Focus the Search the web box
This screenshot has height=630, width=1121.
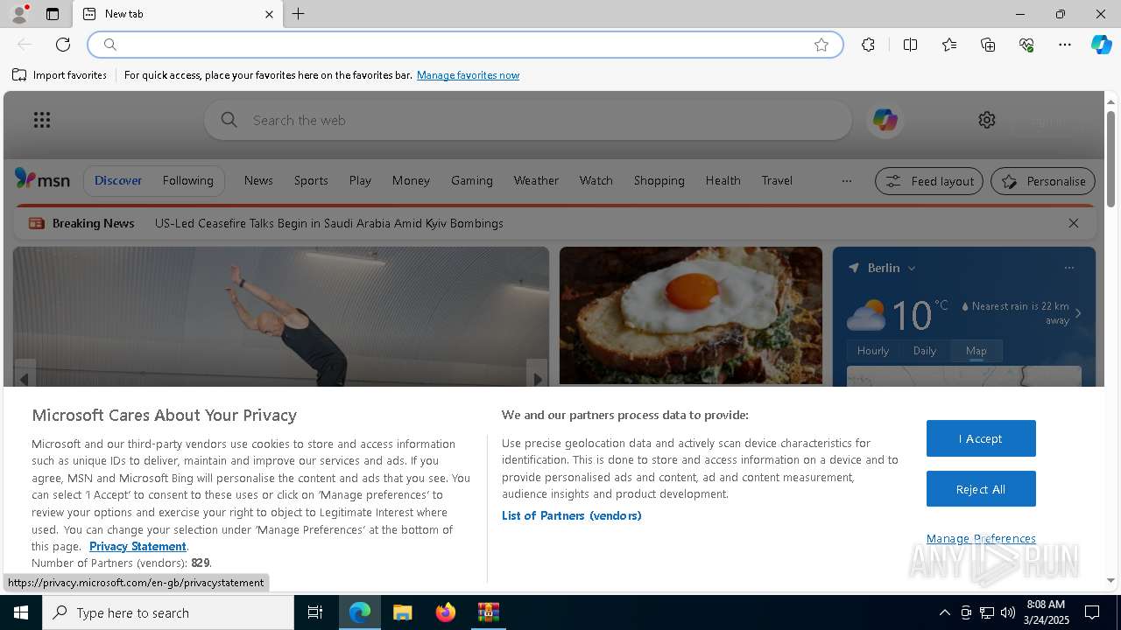tap(528, 120)
